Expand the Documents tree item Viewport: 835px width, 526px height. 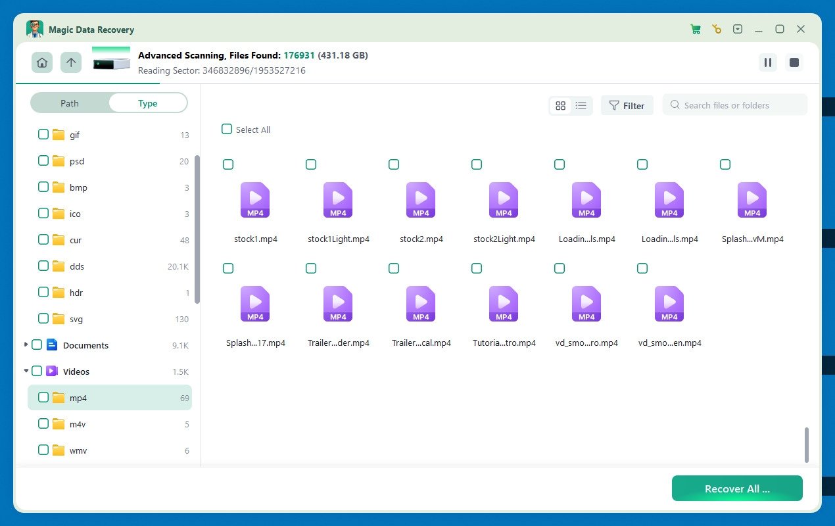click(x=26, y=345)
